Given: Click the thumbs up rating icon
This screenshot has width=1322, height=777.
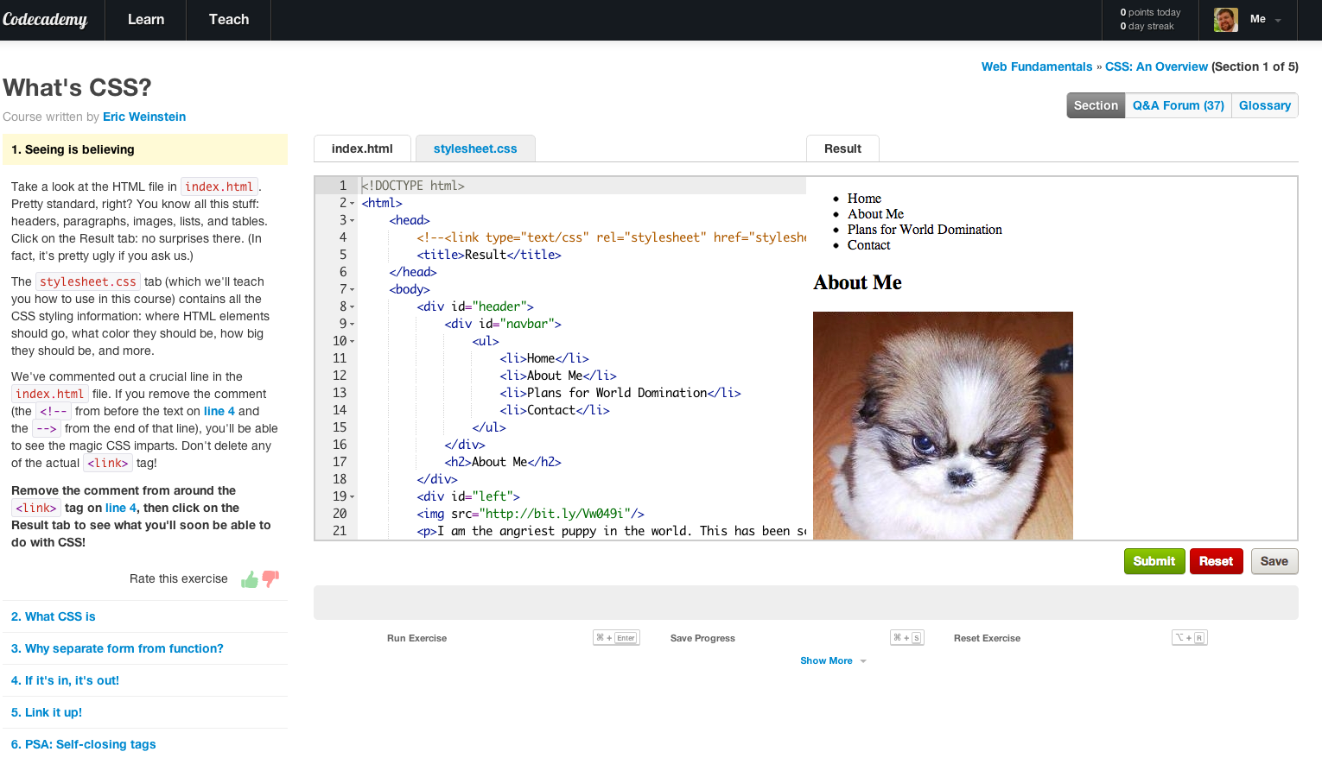Looking at the screenshot, I should 250,579.
